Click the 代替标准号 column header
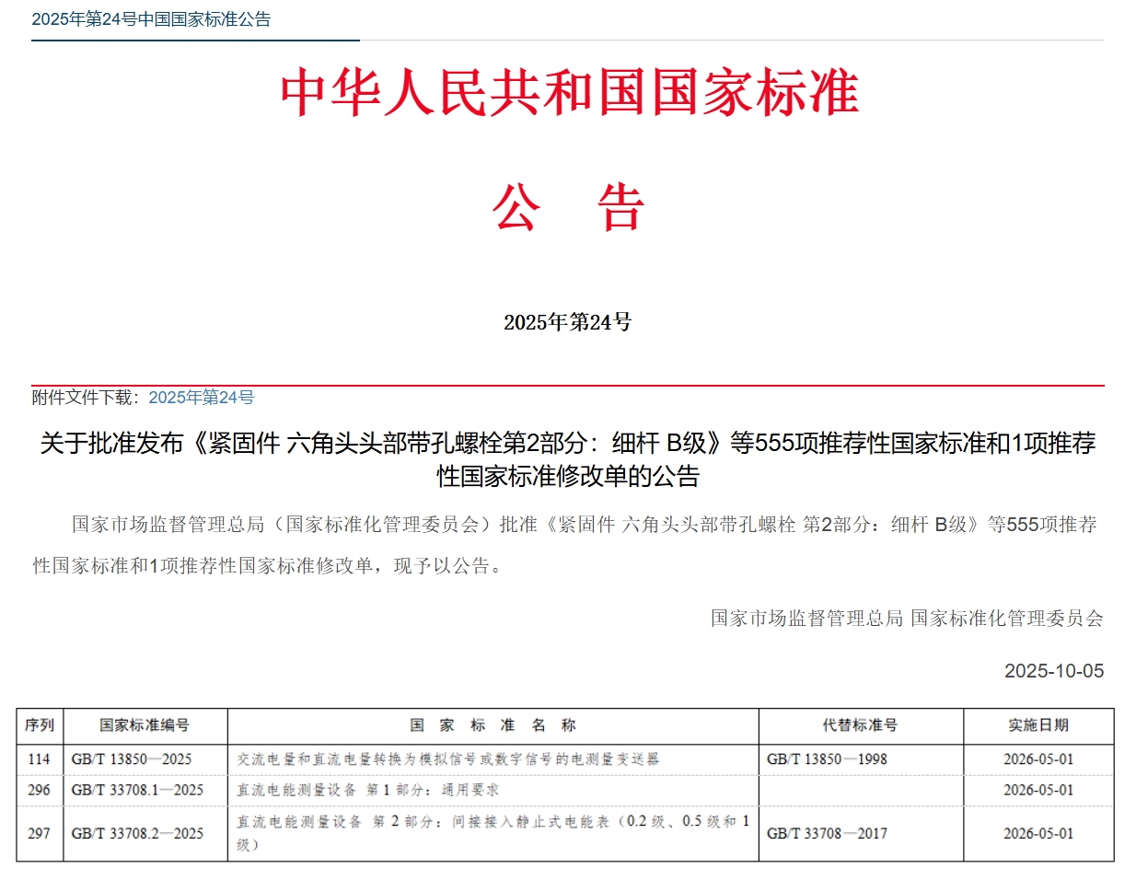Image resolution: width=1136 pixels, height=880 pixels. 860,725
